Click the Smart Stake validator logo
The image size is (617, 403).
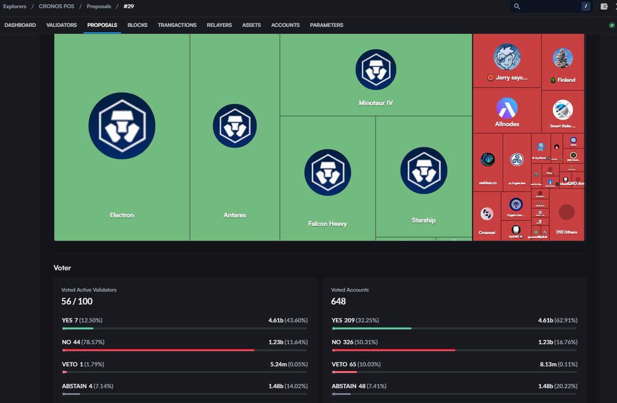[562, 110]
